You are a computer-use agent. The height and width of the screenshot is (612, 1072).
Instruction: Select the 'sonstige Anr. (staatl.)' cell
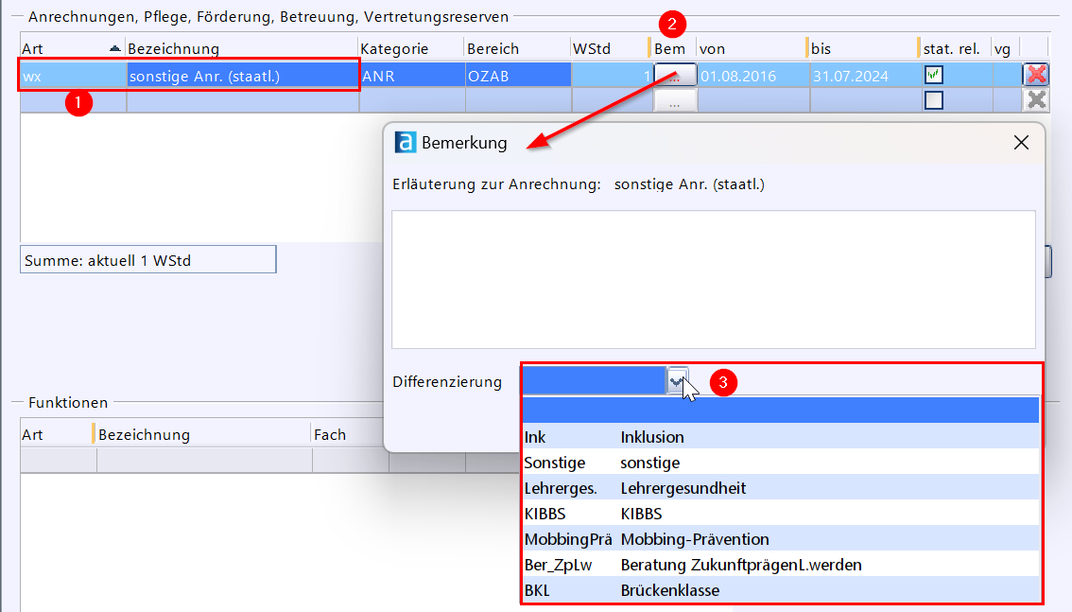(243, 76)
